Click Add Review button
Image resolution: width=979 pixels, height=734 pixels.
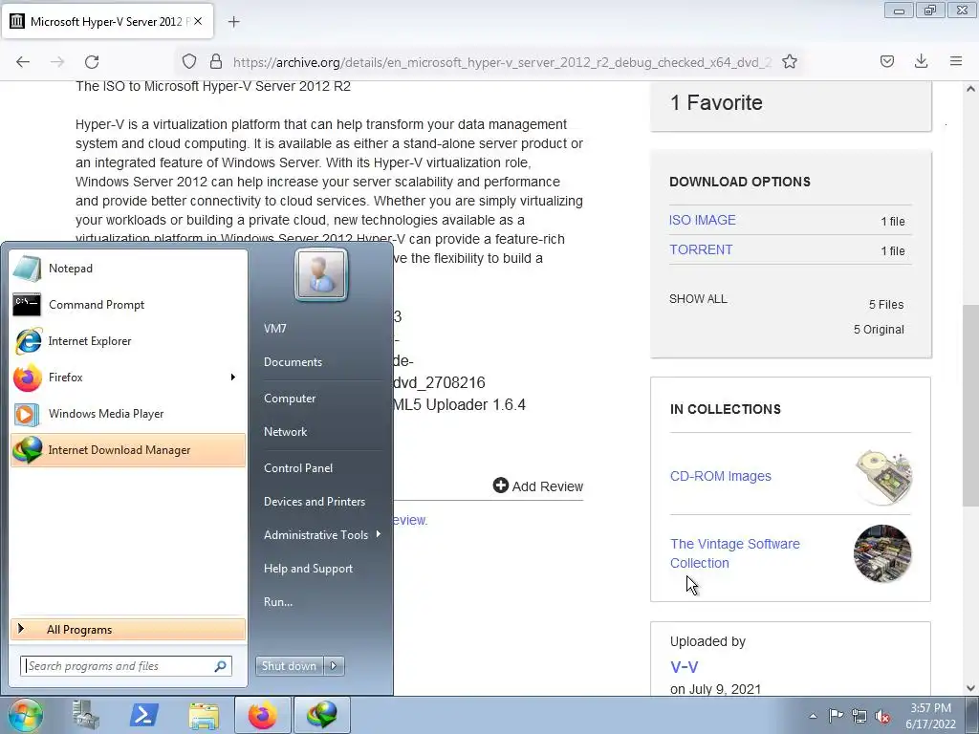pyautogui.click(x=538, y=486)
